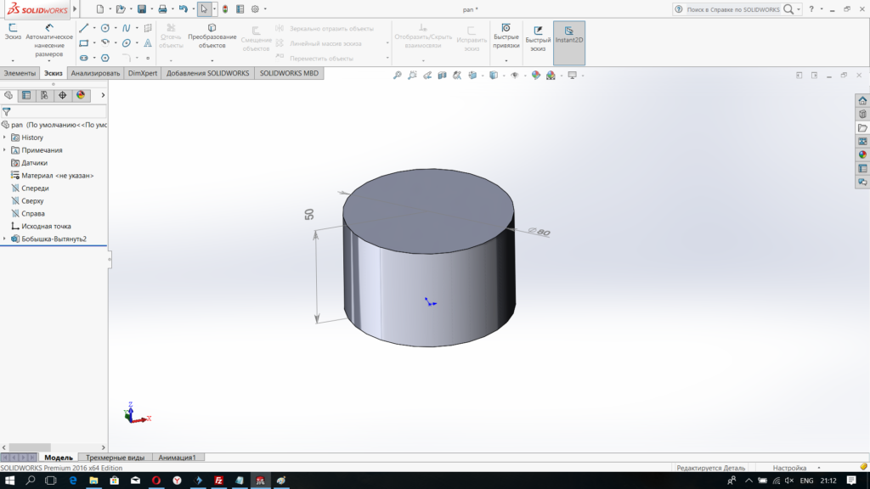Open the Добавления SOLIDWORKS tab

click(x=208, y=73)
